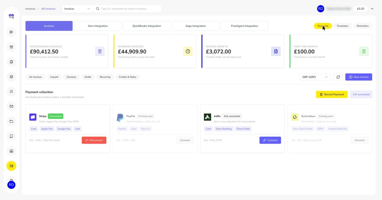Screen dimensions: 382x200
Task: Open the magnet icon in sidebar
Action: click(x=11, y=47)
